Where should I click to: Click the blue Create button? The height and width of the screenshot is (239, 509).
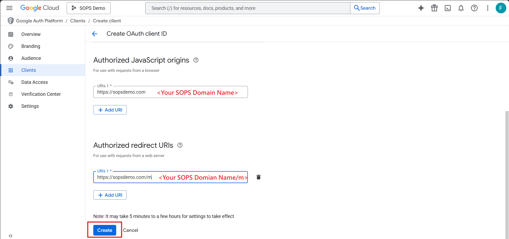pyautogui.click(x=104, y=230)
